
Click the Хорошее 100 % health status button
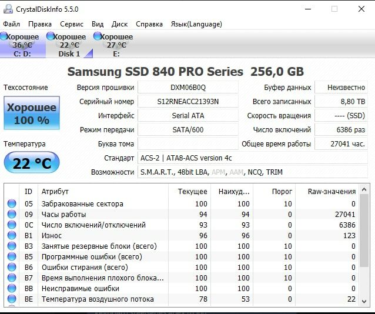pos(32,113)
